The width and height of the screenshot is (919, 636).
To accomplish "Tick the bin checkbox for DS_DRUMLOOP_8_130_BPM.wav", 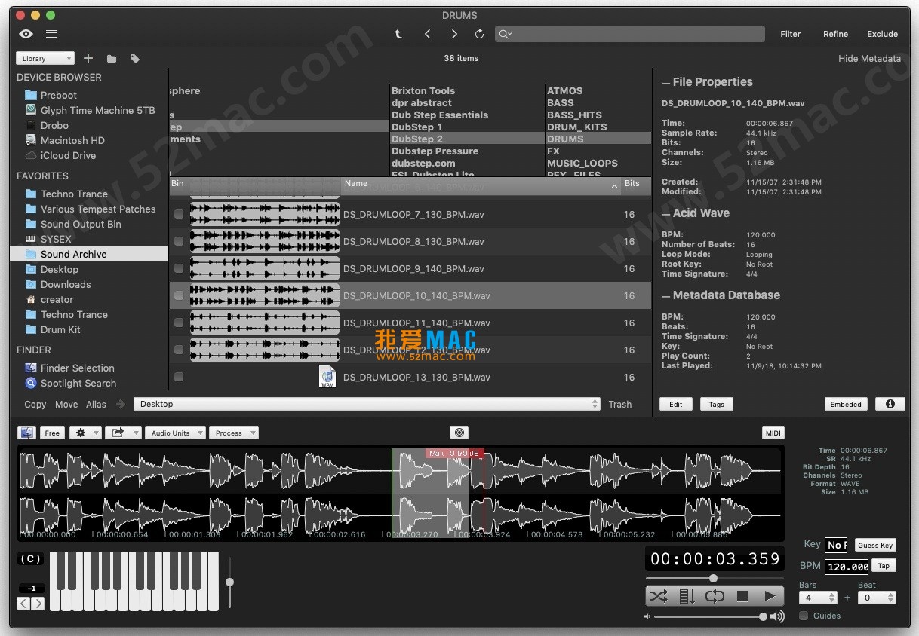I will tap(179, 242).
